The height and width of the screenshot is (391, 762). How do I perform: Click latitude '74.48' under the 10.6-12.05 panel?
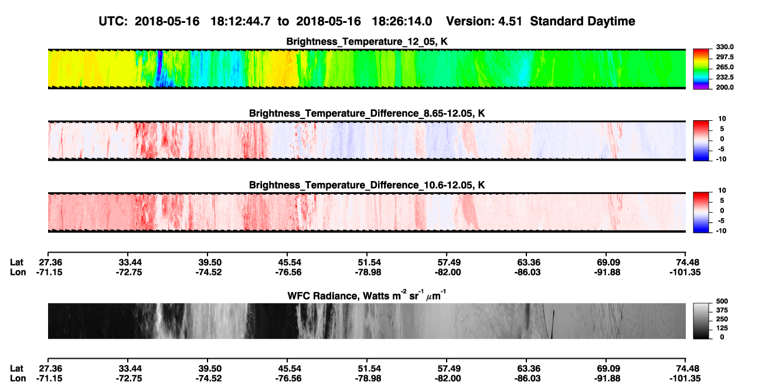tap(685, 262)
